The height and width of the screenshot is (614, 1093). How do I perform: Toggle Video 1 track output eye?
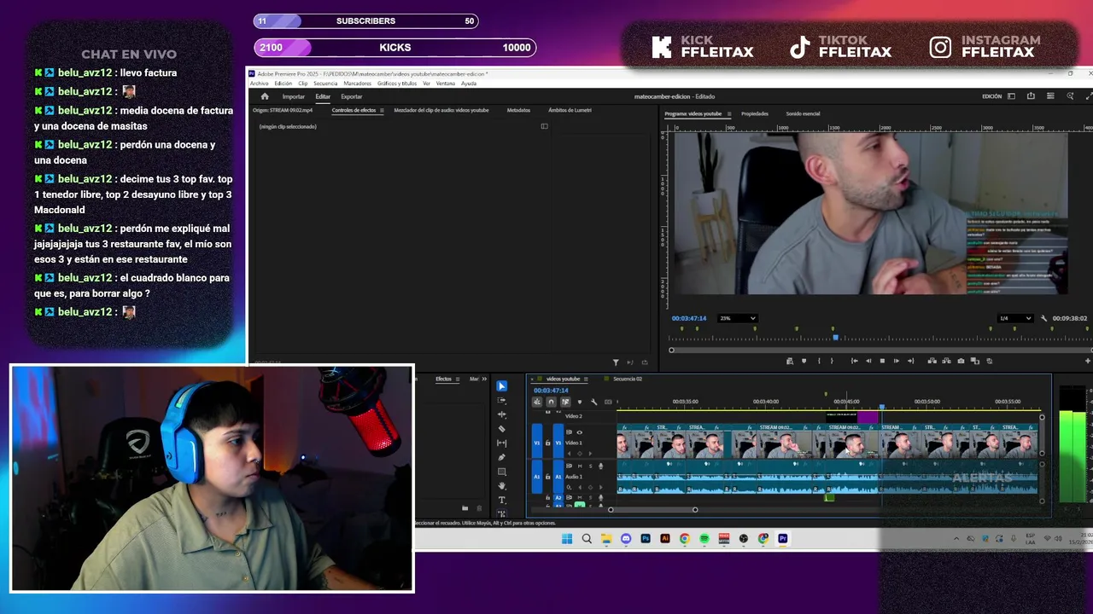579,432
